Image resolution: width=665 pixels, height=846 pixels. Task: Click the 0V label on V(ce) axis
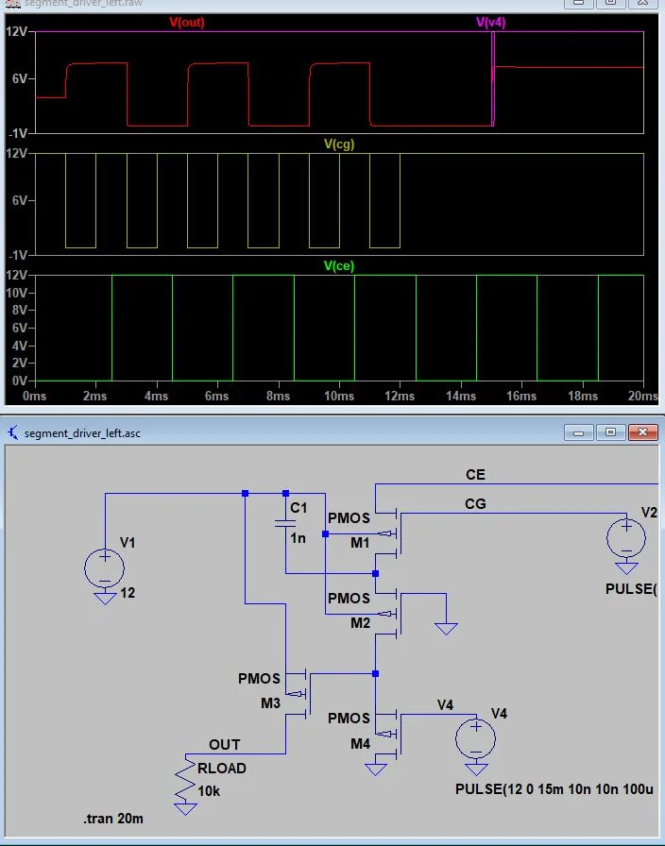click(19, 381)
